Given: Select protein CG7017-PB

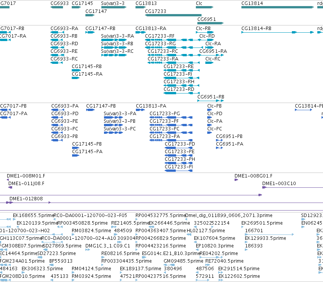Looking at the screenshot, I should [13, 106].
